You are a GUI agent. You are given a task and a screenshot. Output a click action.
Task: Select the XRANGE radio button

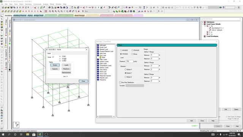(x=121, y=50)
